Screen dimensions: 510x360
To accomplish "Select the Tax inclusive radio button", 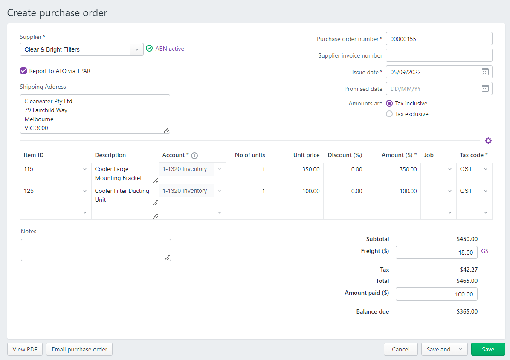I will click(x=389, y=103).
